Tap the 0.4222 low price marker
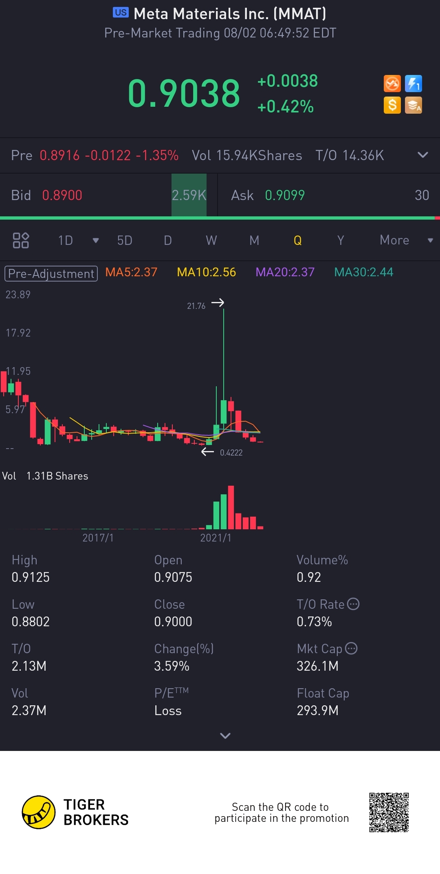 tap(231, 453)
